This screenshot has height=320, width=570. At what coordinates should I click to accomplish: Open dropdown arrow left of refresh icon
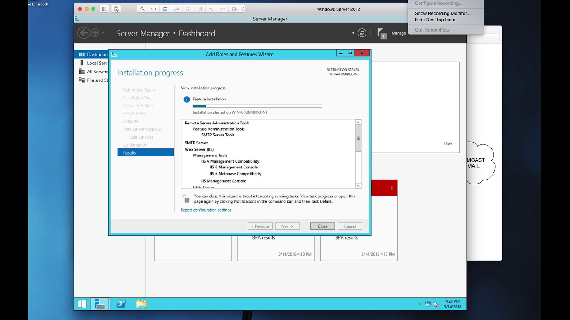coord(353,33)
